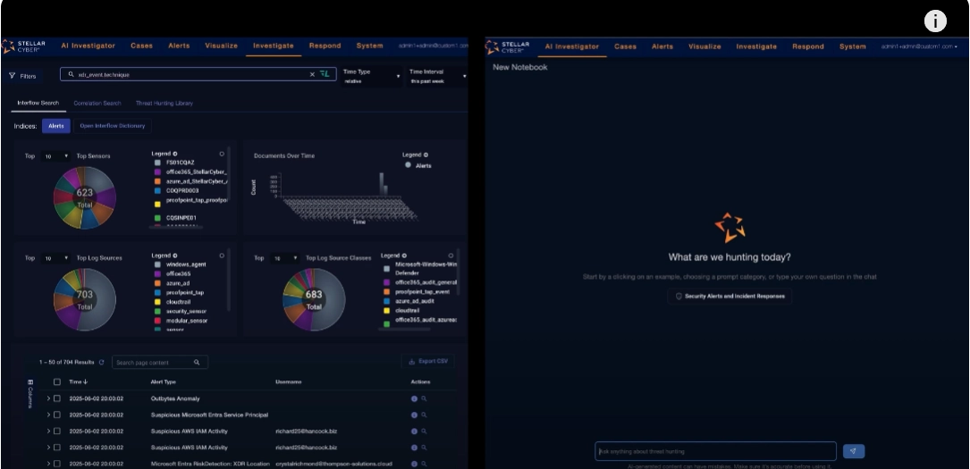The width and height of the screenshot is (970, 469).
Task: Open Top 10 dropdown for Top Sensors
Action: (55, 156)
